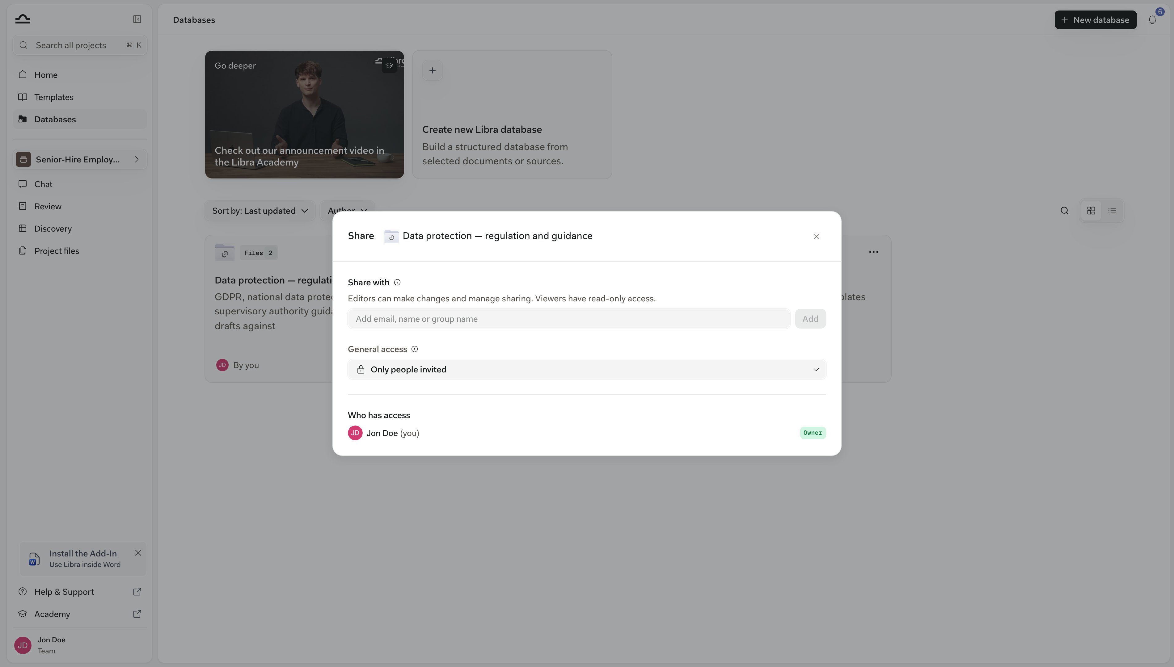Click the academy cap icon on video card
This screenshot has height=667, width=1174.
coord(389,65)
